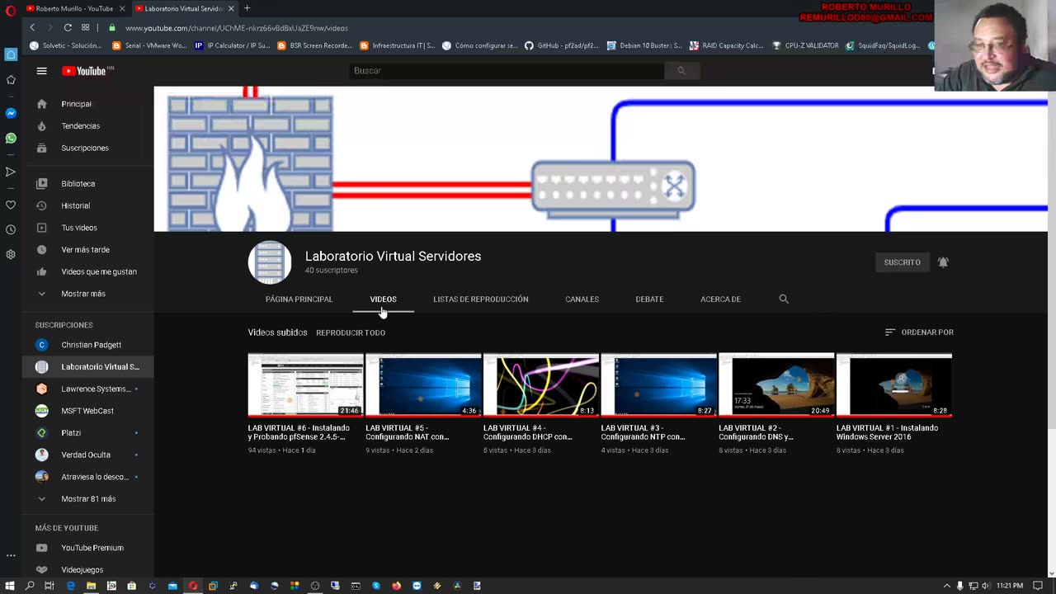This screenshot has height=594, width=1056.
Task: Open Tendencias in the sidebar
Action: pos(87,126)
